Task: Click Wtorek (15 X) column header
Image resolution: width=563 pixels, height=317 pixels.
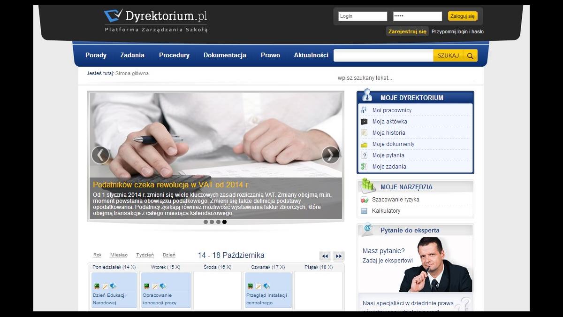Action: (x=166, y=267)
